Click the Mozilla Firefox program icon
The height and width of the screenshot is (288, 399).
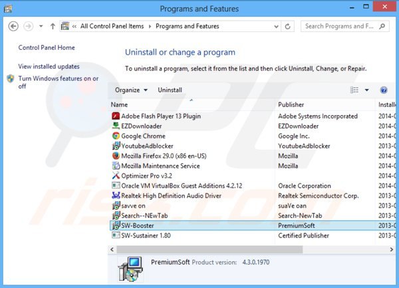tap(116, 156)
